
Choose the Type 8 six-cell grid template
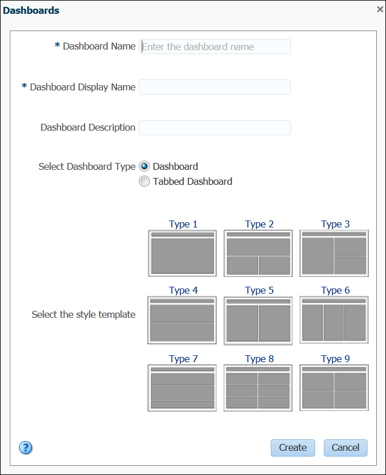(258, 387)
